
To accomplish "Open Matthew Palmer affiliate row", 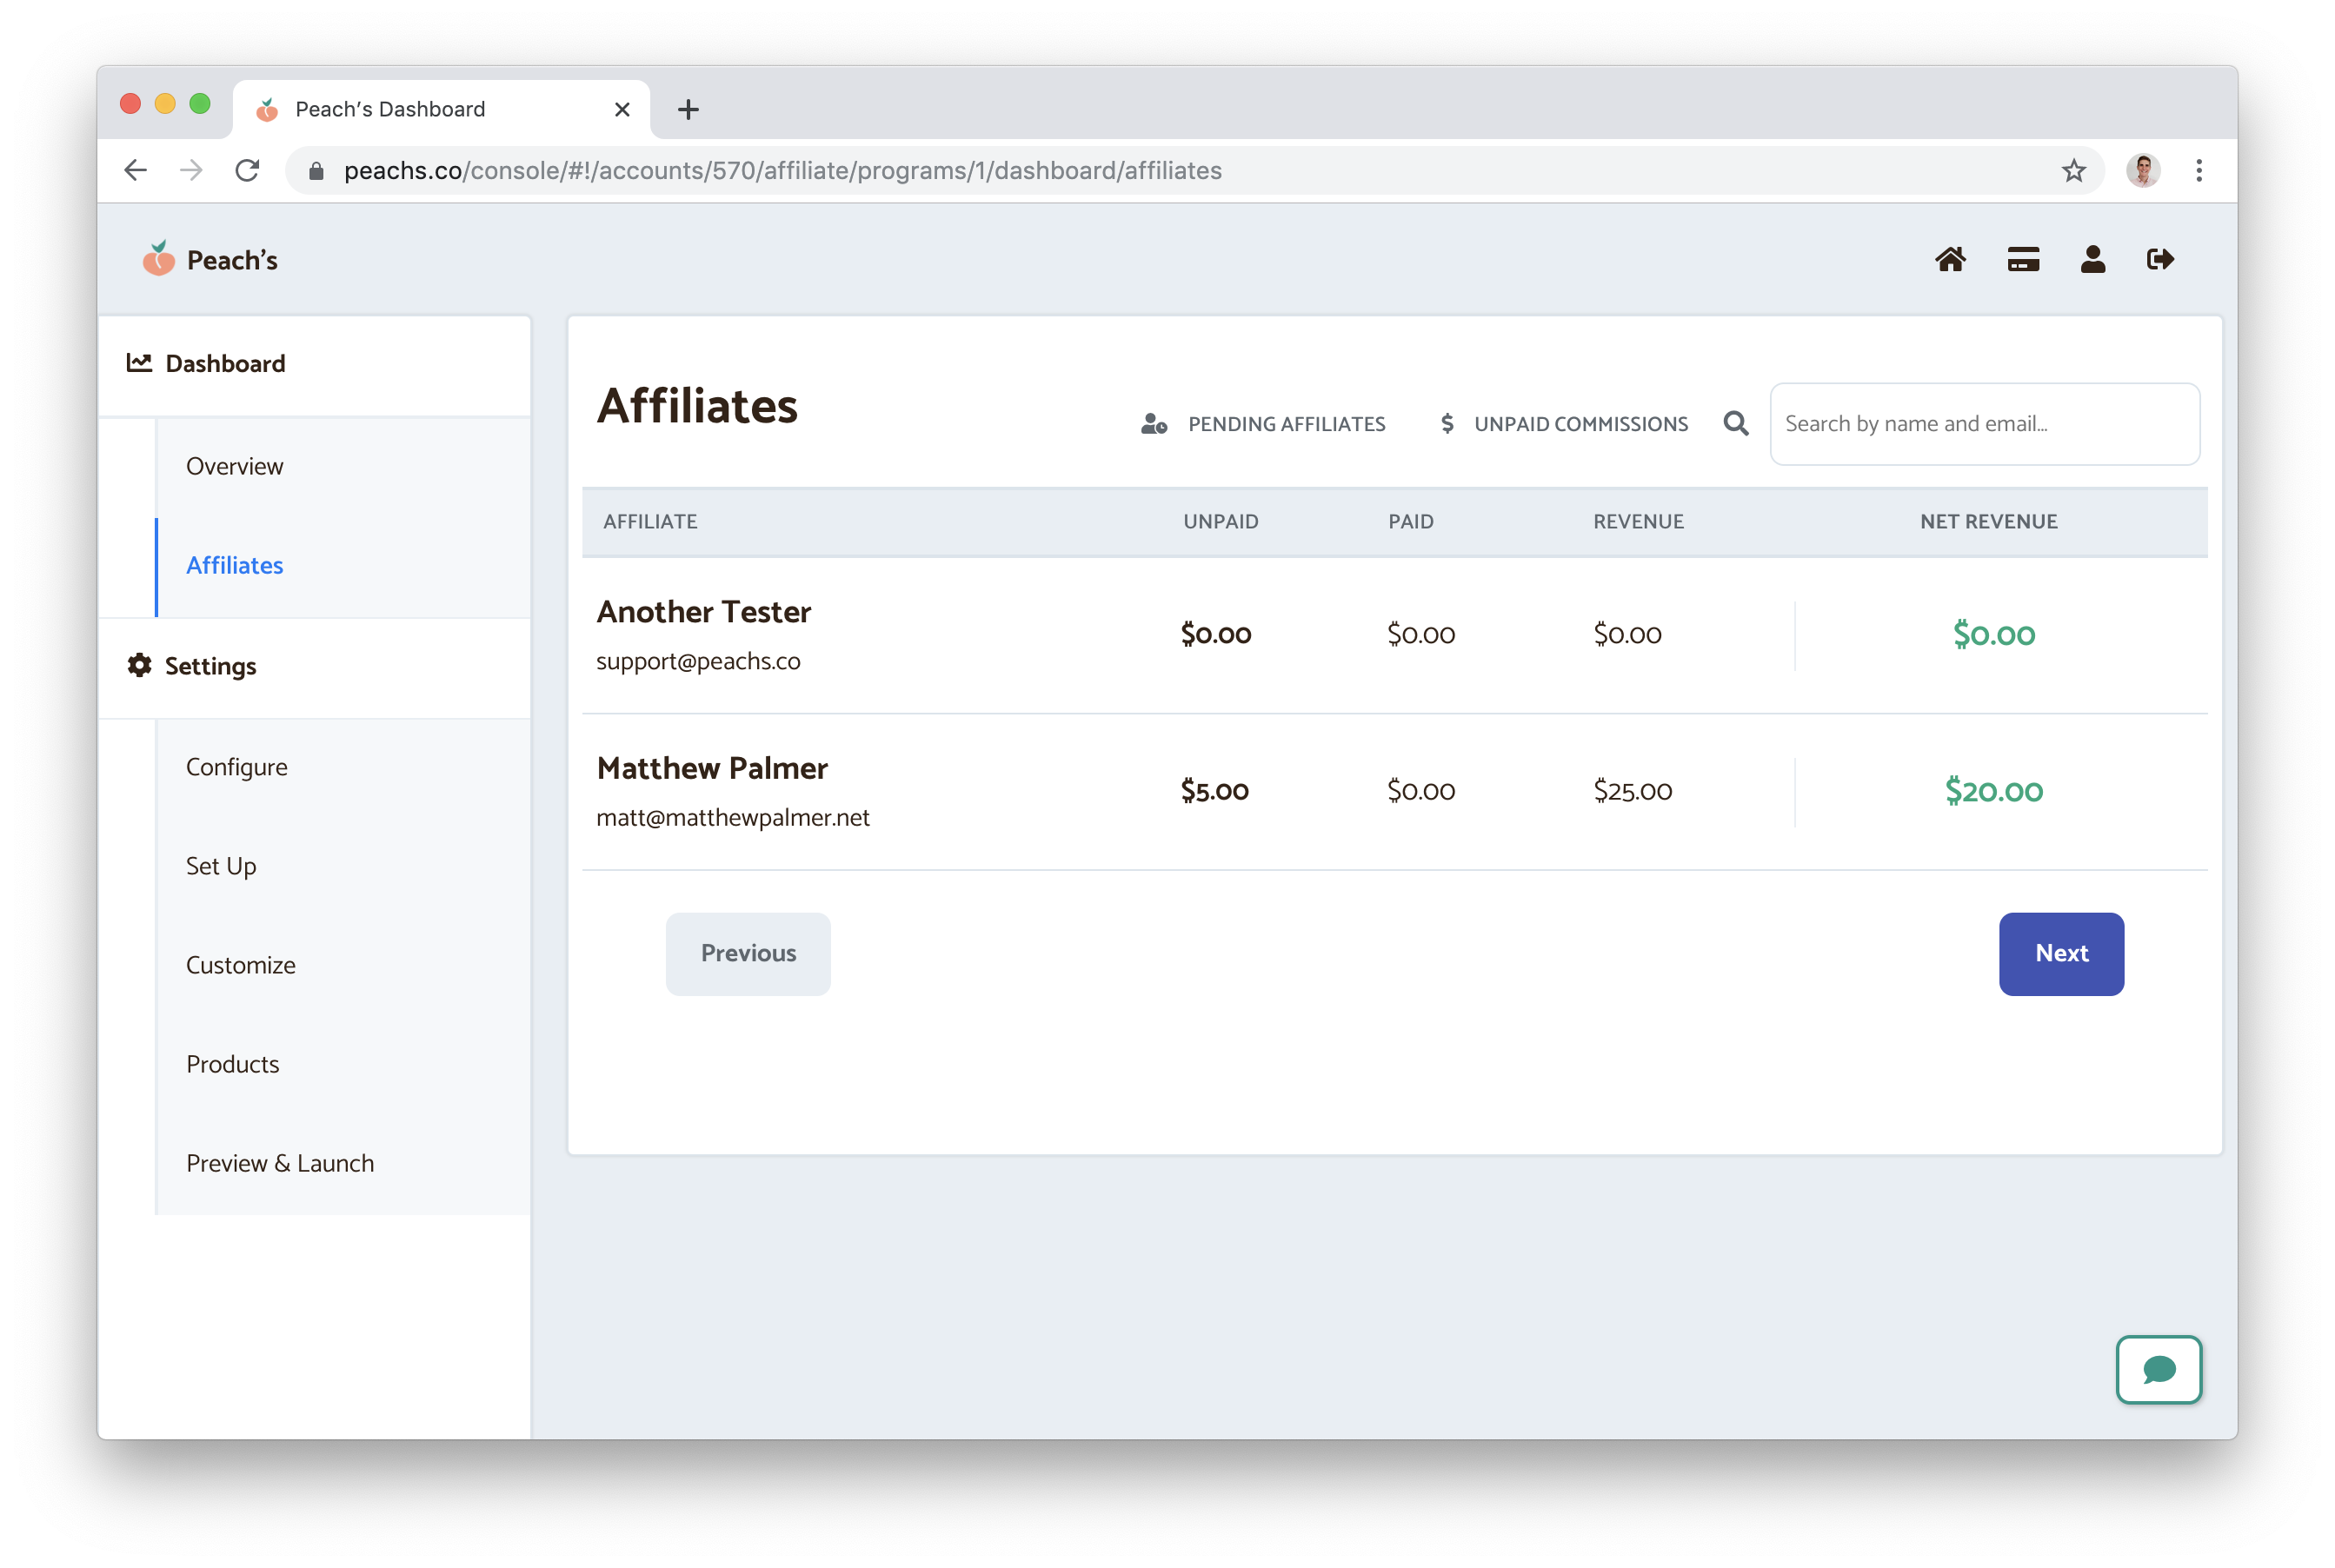I will coord(712,769).
